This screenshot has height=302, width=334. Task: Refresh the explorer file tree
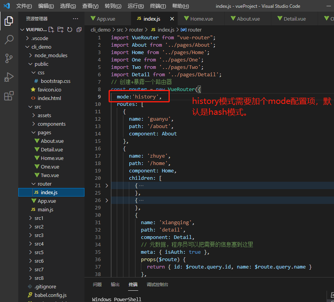pyautogui.click(x=70, y=30)
